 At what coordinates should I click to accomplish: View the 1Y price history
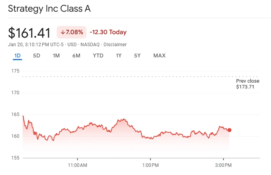(119, 55)
